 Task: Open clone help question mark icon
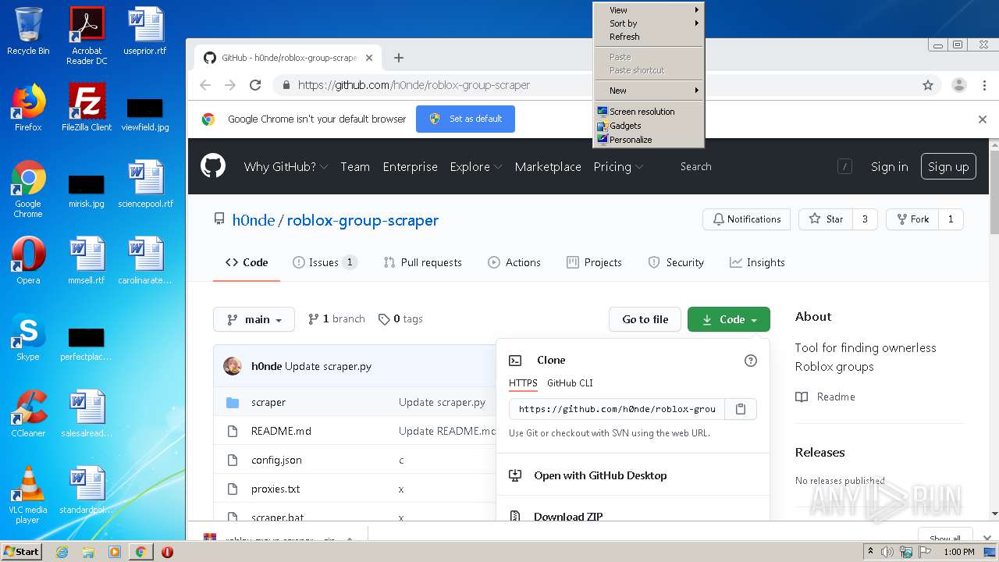pos(751,360)
